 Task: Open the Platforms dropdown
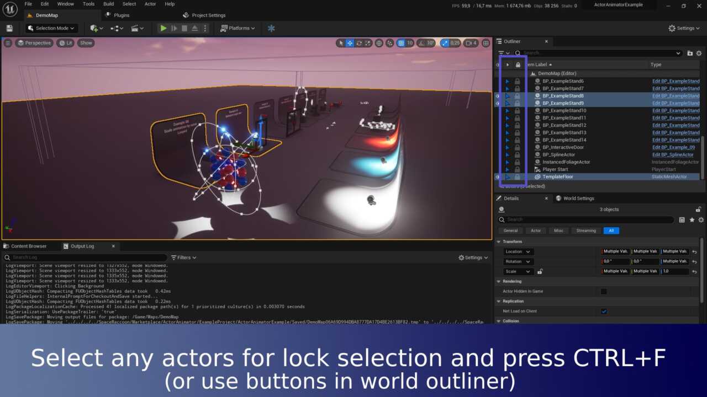[x=238, y=28]
